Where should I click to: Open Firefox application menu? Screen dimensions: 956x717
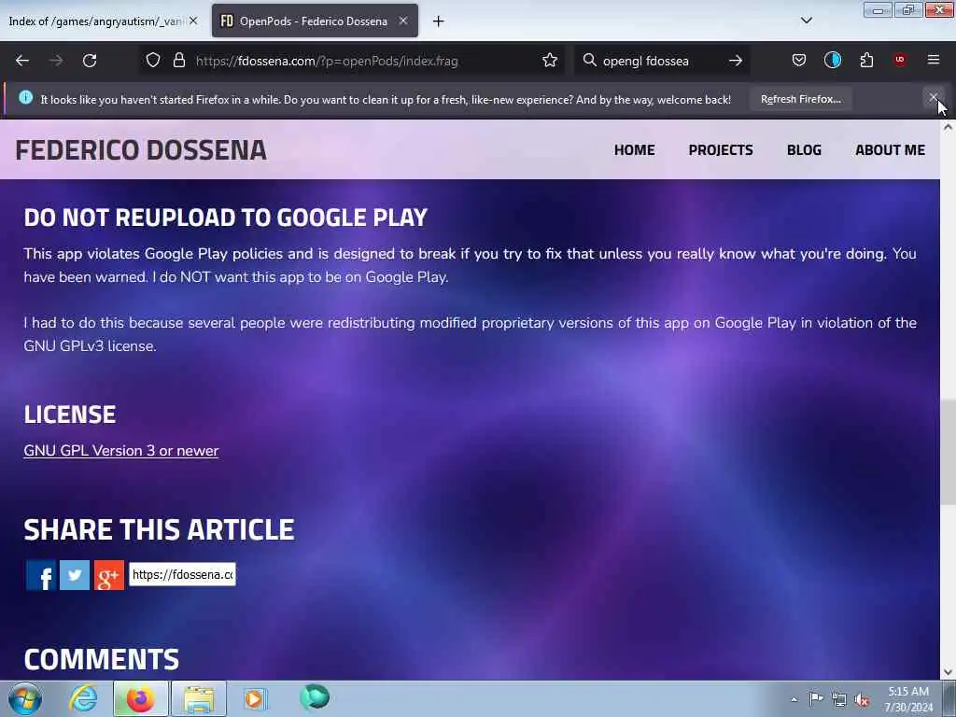tap(934, 60)
